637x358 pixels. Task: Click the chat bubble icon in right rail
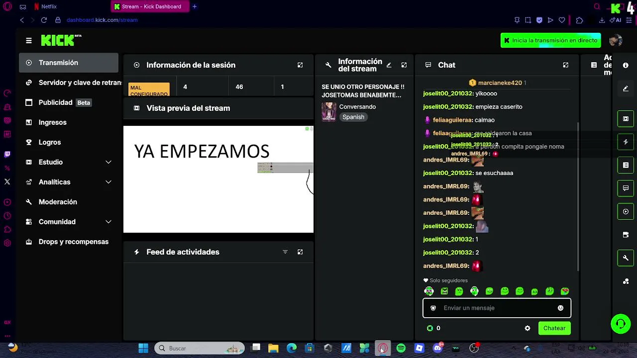click(x=626, y=188)
